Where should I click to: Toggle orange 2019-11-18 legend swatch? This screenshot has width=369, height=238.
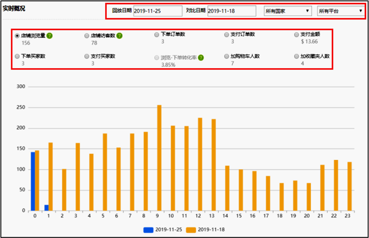point(191,230)
